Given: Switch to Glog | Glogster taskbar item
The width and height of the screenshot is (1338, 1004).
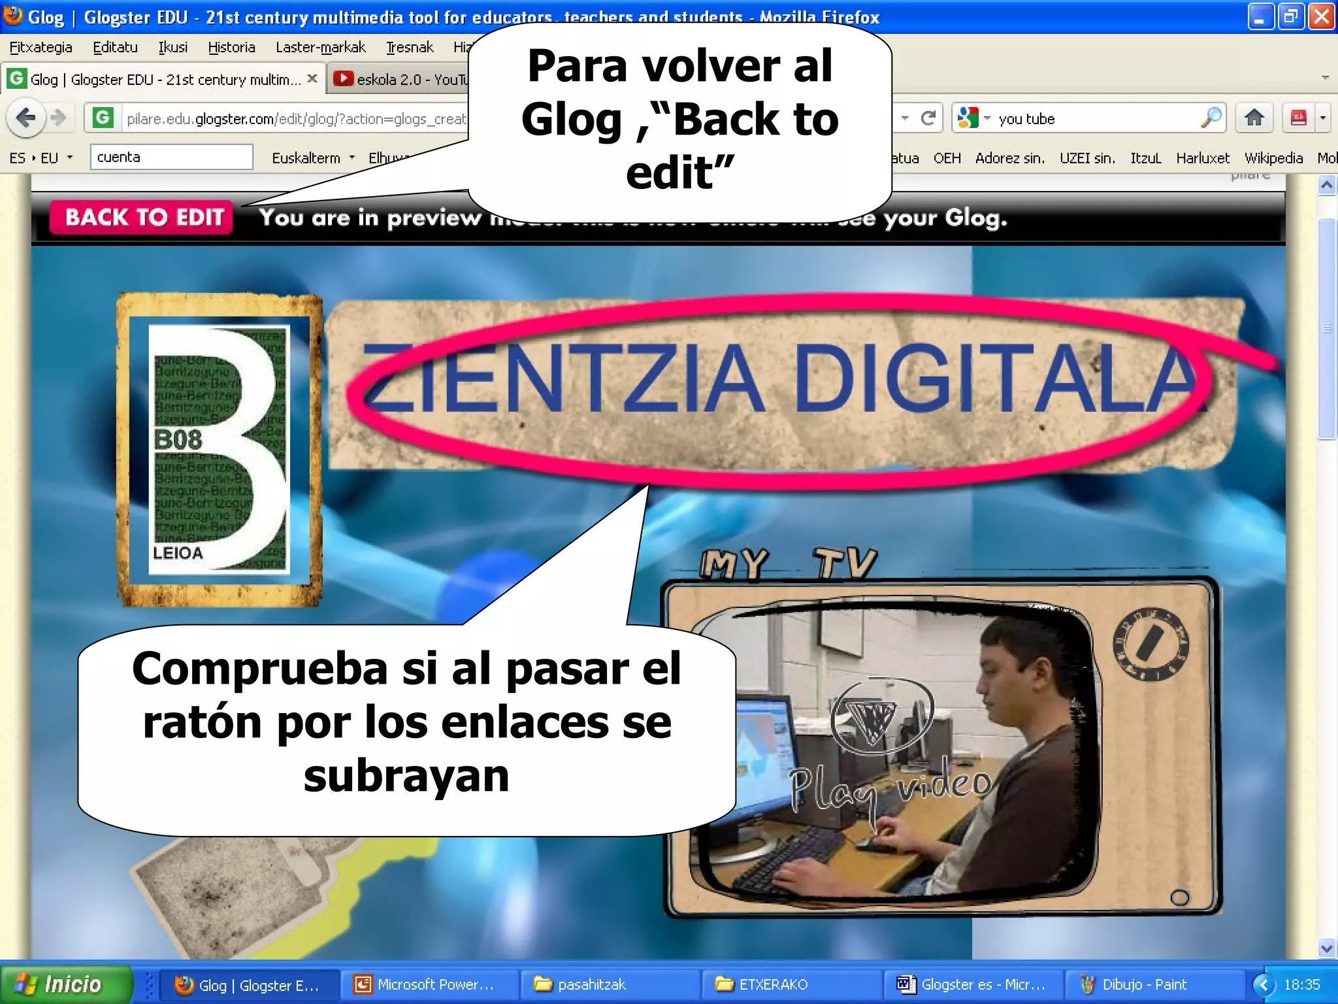Looking at the screenshot, I should tap(248, 984).
